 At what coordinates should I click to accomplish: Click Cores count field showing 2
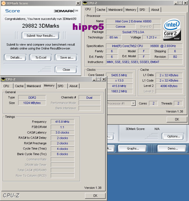[153, 103]
